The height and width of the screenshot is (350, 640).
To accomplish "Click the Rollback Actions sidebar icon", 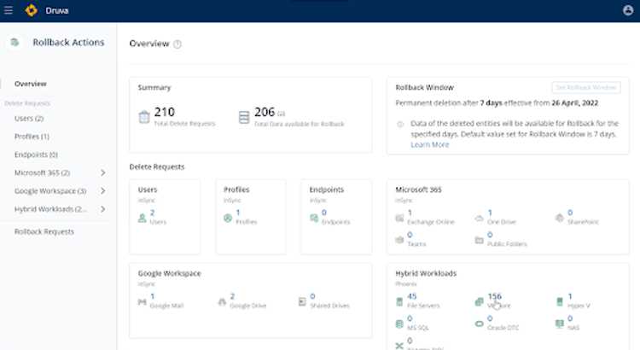I will [x=15, y=42].
